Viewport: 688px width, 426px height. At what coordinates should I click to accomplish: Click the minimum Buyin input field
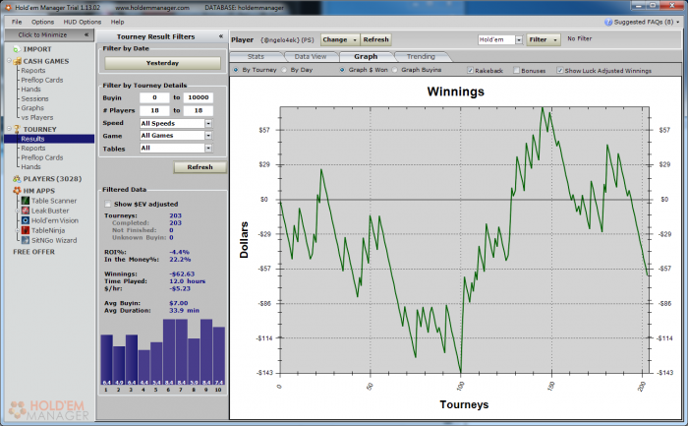click(x=154, y=97)
